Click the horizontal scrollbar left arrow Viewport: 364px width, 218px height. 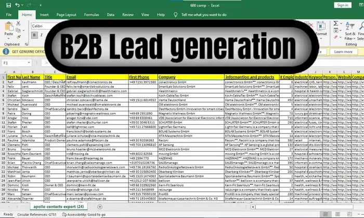click(253, 207)
